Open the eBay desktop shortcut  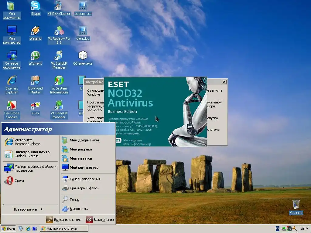(x=35, y=108)
